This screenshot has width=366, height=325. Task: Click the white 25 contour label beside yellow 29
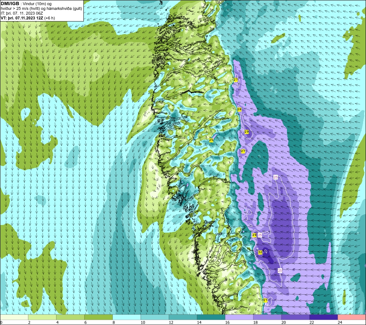click(x=260, y=235)
